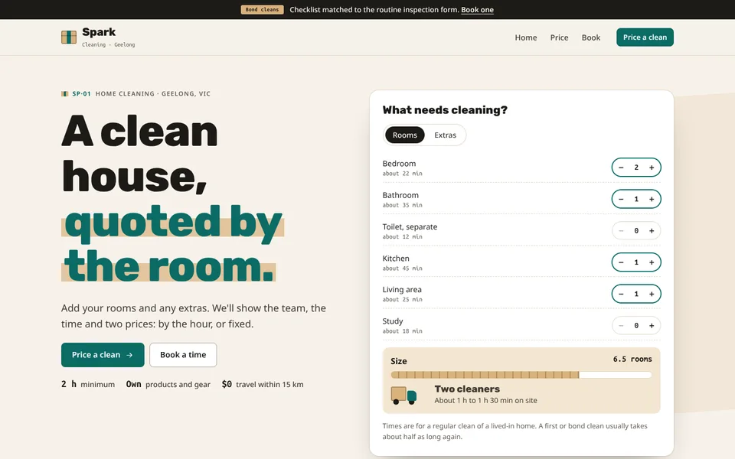735x459 pixels.
Task: Click the Bedroom quantity value 2
Action: coord(636,168)
